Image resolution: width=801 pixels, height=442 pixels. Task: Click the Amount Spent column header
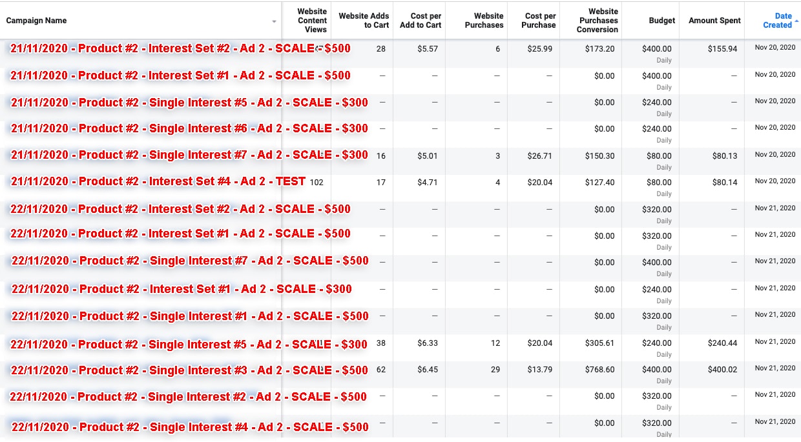click(714, 21)
